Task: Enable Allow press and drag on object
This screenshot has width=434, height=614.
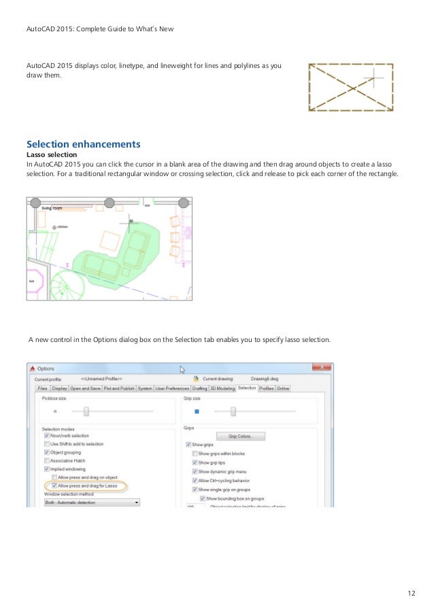Action: pos(54,477)
